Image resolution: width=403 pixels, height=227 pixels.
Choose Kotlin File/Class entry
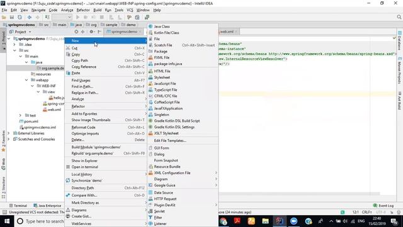[x=166, y=33]
